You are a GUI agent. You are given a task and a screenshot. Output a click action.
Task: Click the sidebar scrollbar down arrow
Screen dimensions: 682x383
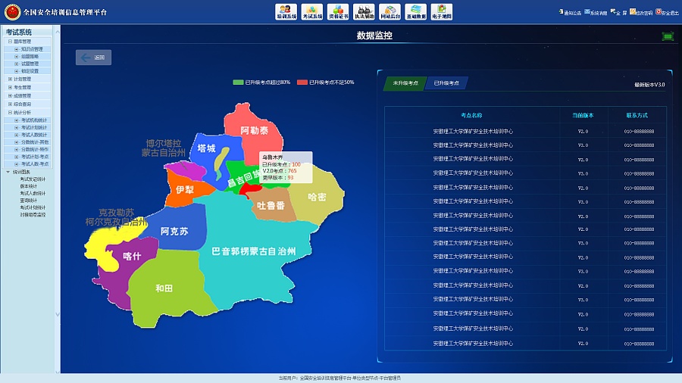click(58, 314)
